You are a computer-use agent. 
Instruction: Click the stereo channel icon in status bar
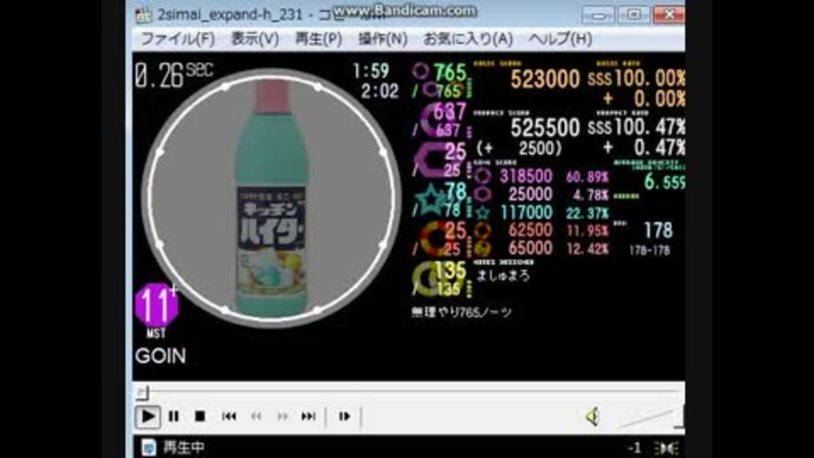point(666,448)
